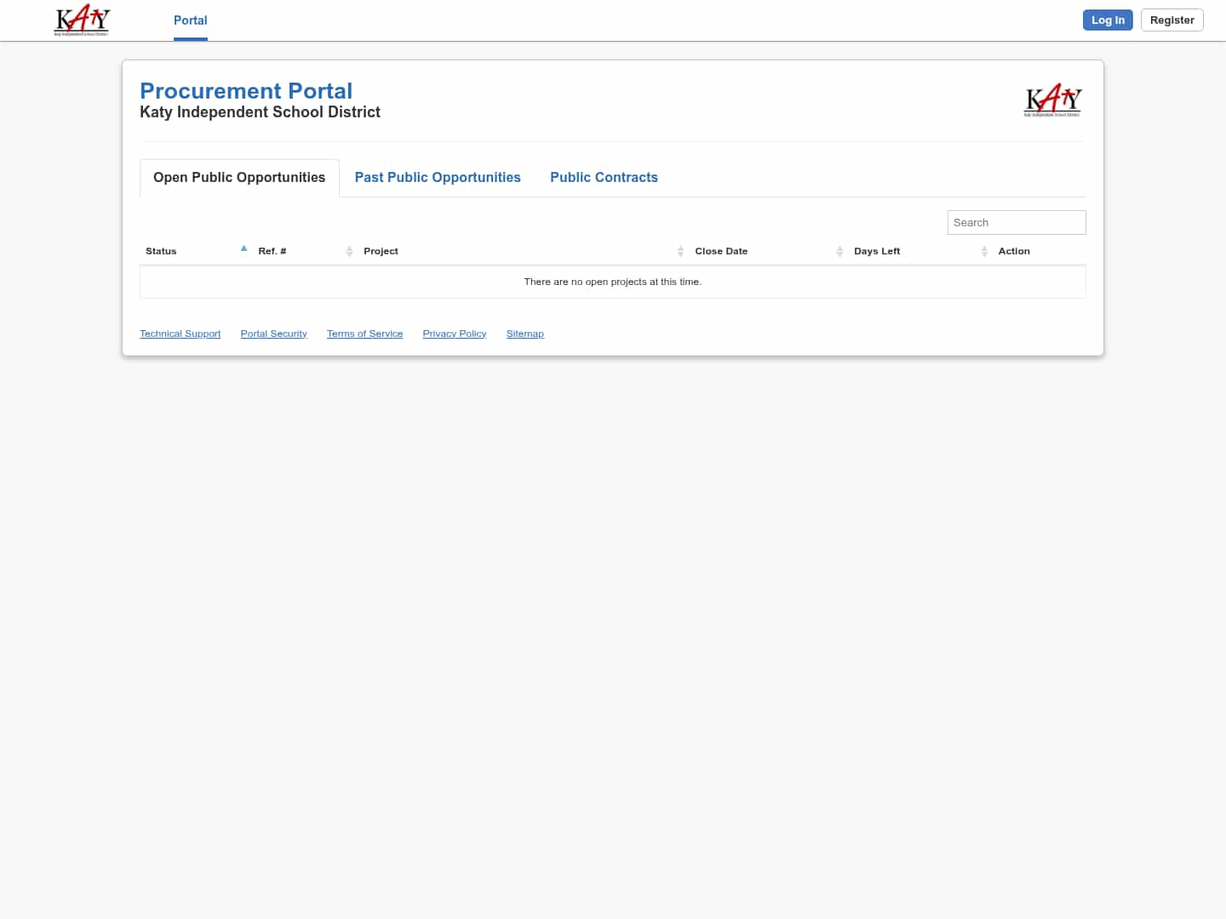Toggle sort direction on the Days Left column
The image size is (1226, 919).
[877, 251]
